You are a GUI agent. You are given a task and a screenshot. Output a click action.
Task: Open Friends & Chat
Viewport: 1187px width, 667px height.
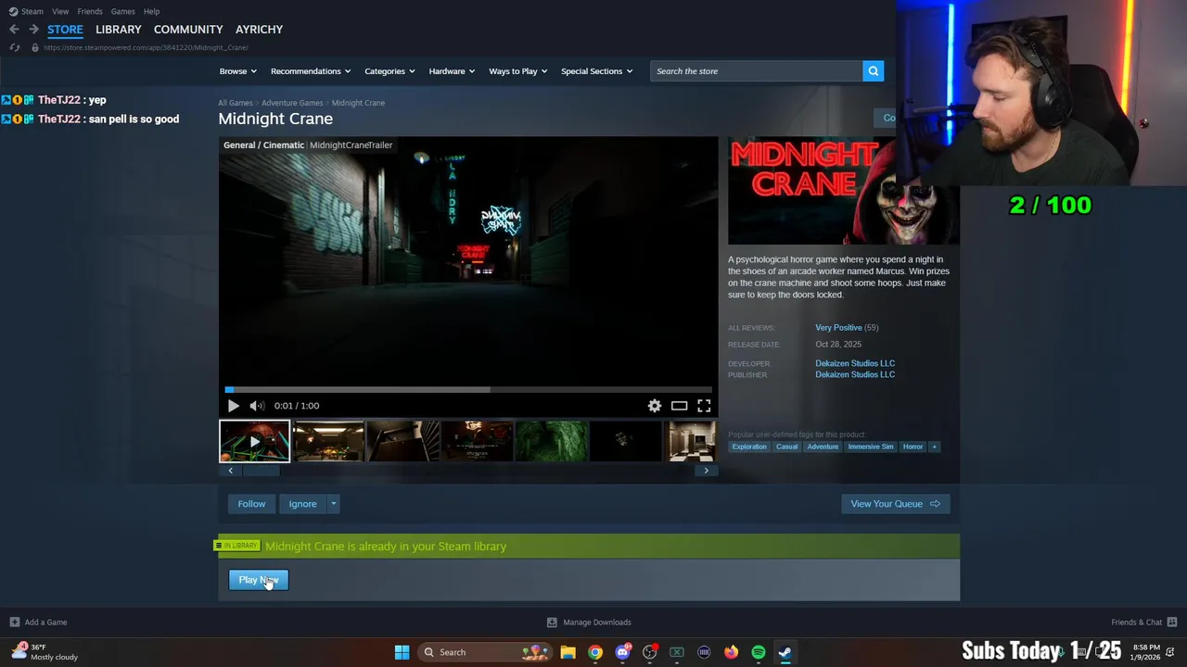[1143, 623]
